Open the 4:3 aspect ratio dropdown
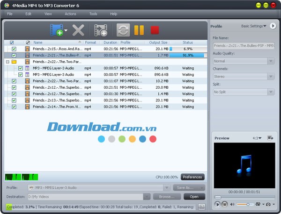The height and width of the screenshot is (214, 281). (x=258, y=138)
